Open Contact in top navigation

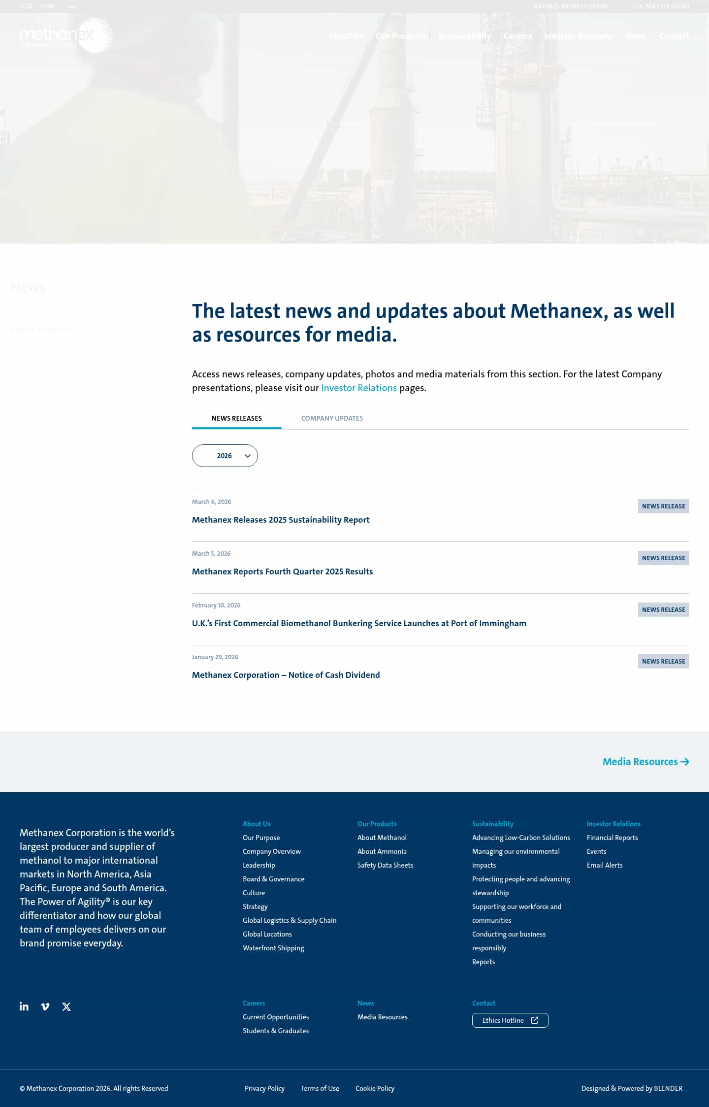tap(674, 36)
